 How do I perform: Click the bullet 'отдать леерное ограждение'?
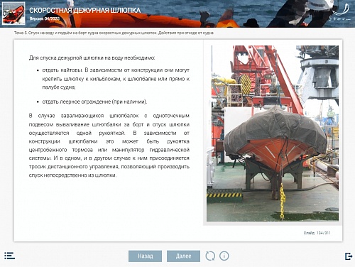94,102
